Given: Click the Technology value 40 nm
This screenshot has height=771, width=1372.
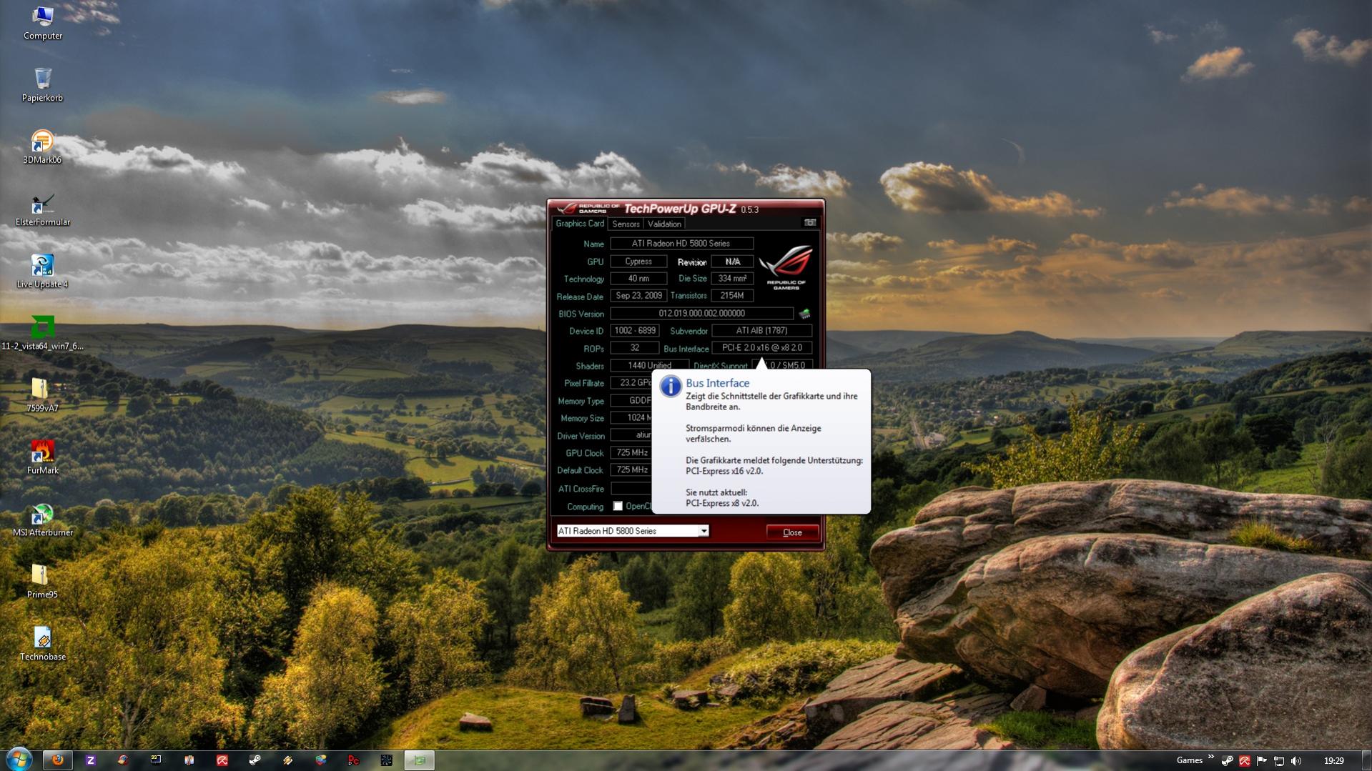Looking at the screenshot, I should [x=638, y=279].
